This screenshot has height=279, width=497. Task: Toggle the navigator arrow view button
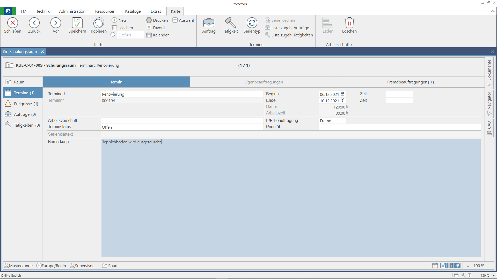pyautogui.click(x=458, y=266)
